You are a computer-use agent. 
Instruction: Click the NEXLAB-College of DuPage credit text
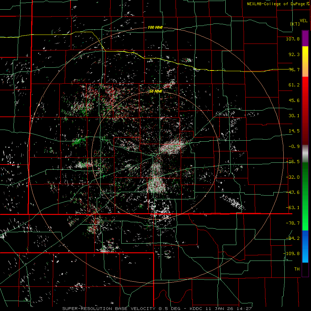(279, 4)
